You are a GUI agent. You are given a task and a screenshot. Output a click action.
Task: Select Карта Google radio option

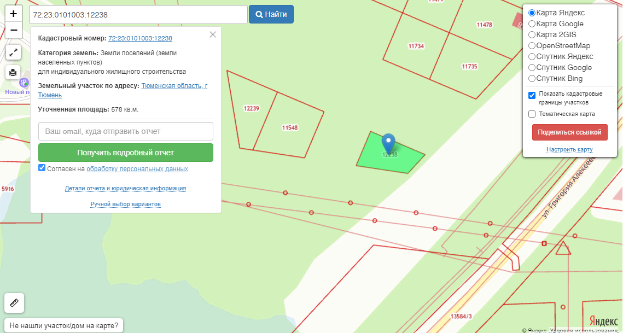point(532,24)
